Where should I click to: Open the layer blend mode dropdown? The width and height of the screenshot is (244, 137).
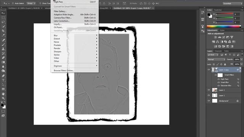[216, 59]
